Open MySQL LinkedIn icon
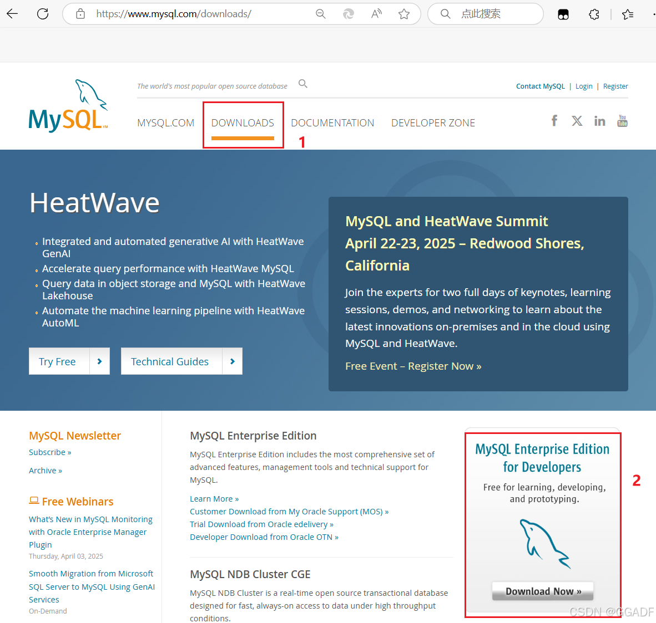This screenshot has width=656, height=623. tap(599, 121)
